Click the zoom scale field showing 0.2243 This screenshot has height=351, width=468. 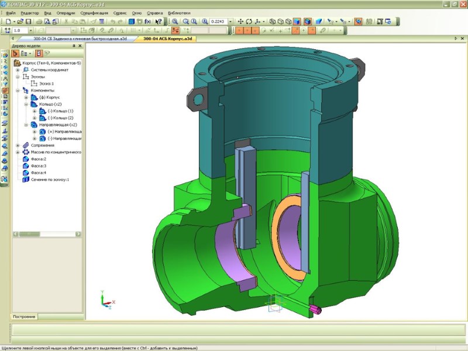pos(219,22)
